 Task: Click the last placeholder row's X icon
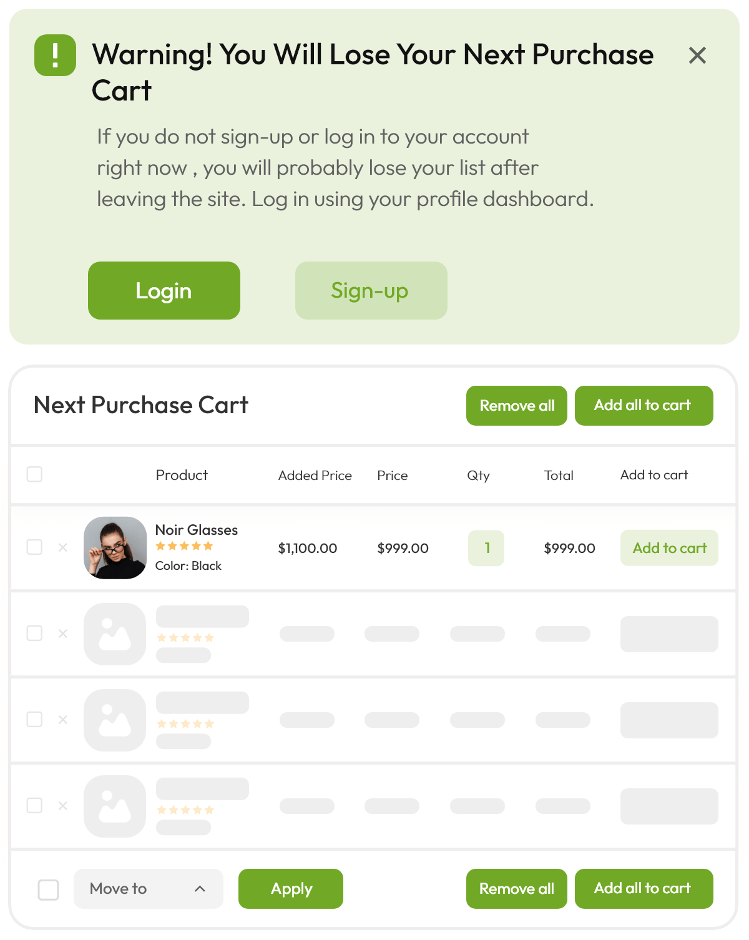[x=63, y=806]
